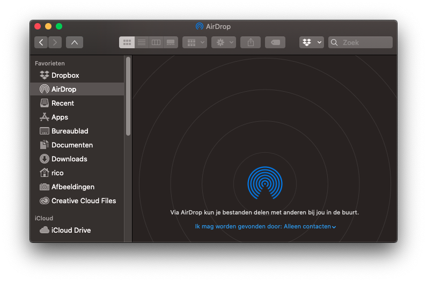Image resolution: width=427 pixels, height=282 pixels.
Task: Maximize the window with green button
Action: pyautogui.click(x=59, y=26)
